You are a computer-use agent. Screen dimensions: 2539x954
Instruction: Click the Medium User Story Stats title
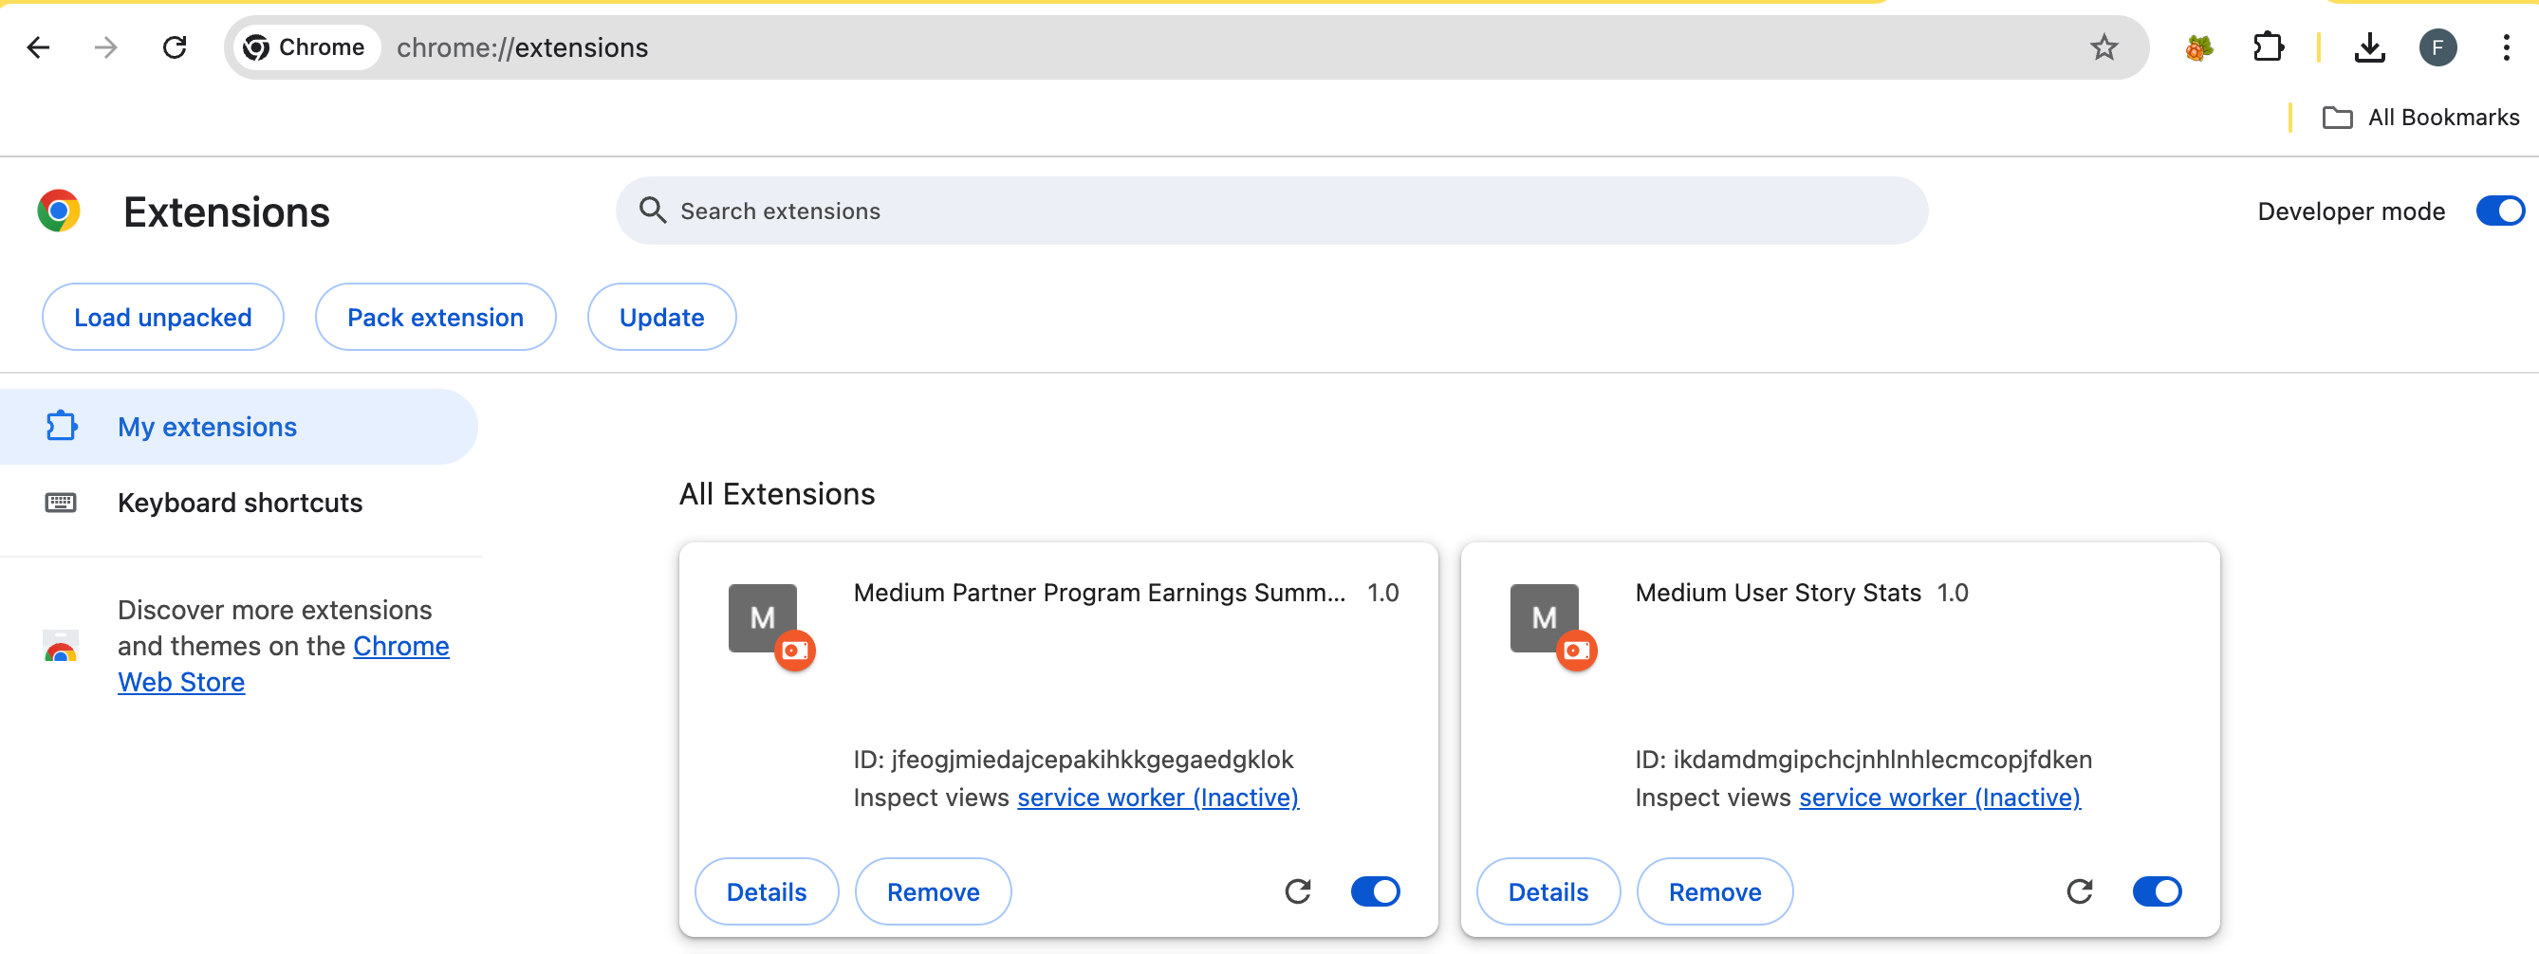1777,593
